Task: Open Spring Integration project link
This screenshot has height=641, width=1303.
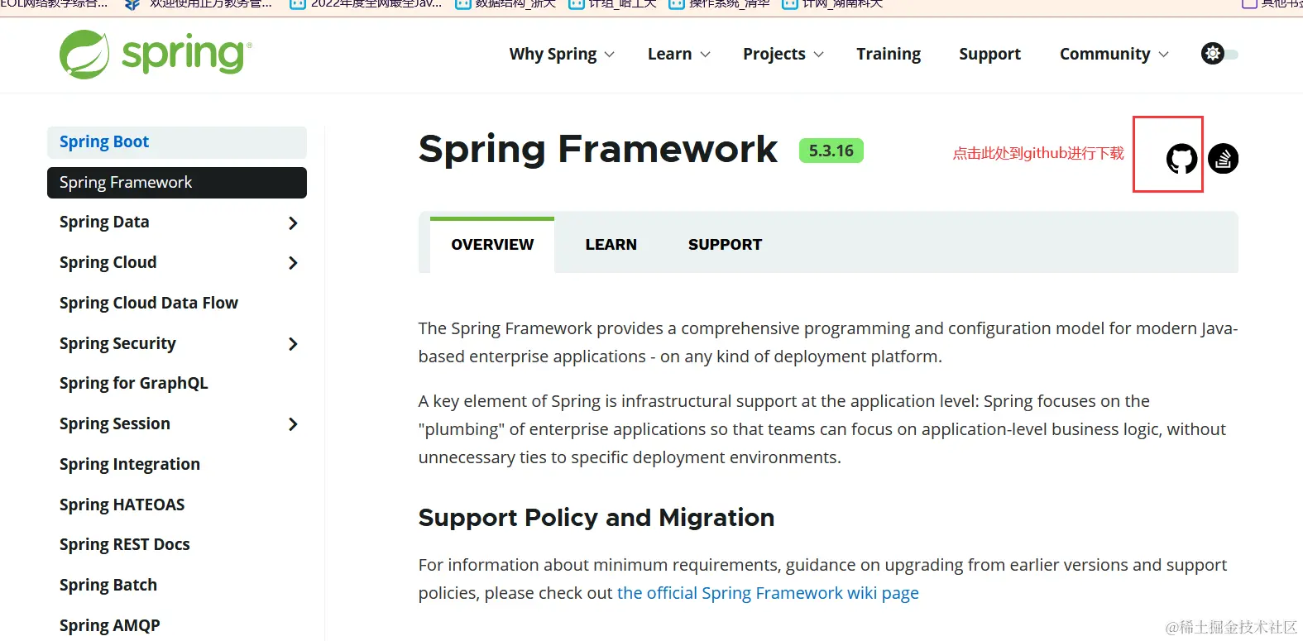Action: click(130, 464)
